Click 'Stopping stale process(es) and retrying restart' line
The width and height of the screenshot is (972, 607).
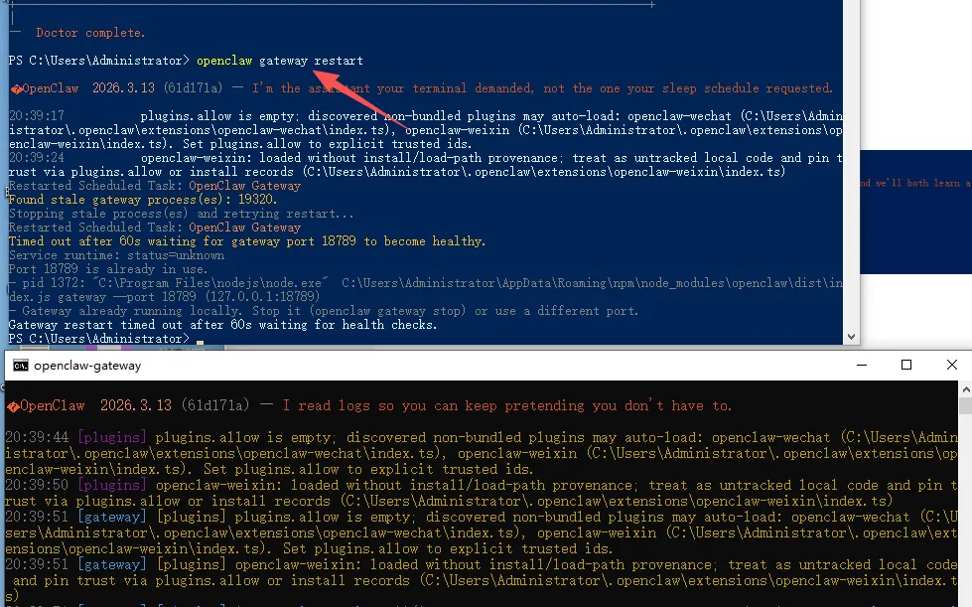coord(181,214)
